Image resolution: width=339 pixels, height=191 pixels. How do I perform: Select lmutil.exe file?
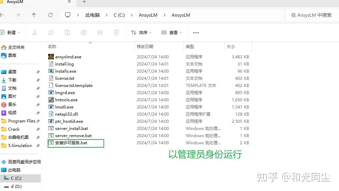[64, 107]
